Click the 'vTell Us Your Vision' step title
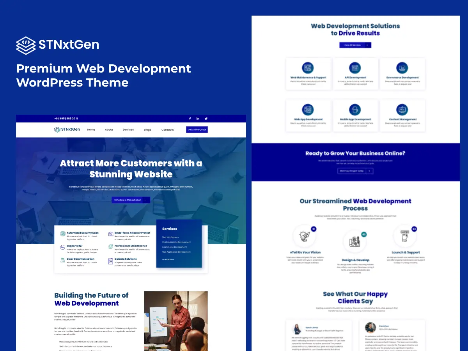The height and width of the screenshot is (351, 468). [x=305, y=252]
